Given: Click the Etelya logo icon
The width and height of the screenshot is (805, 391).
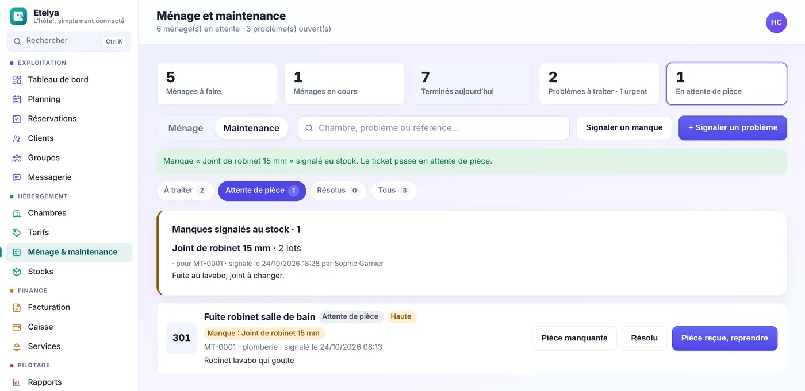Looking at the screenshot, I should (x=18, y=16).
